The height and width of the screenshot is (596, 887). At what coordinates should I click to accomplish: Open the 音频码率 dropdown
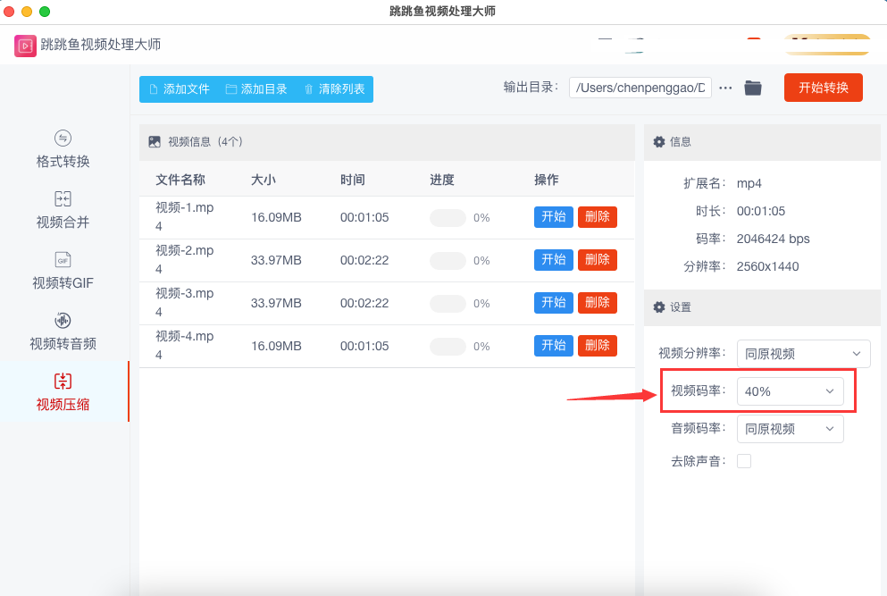pos(790,429)
